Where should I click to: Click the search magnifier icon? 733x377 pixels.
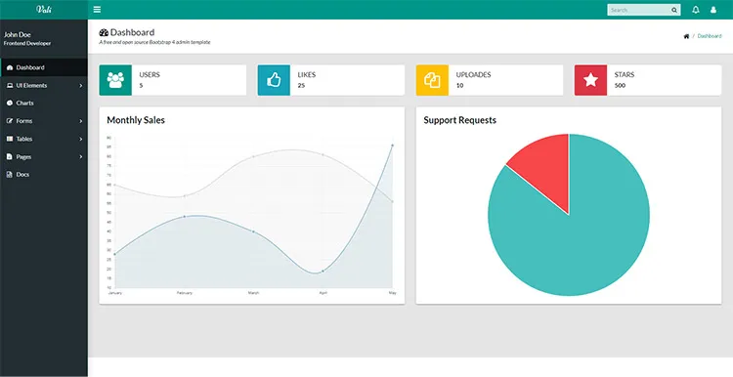coord(674,10)
